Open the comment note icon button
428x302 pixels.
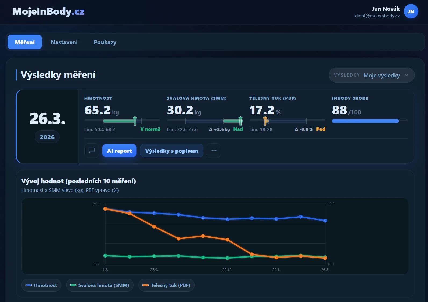point(92,151)
